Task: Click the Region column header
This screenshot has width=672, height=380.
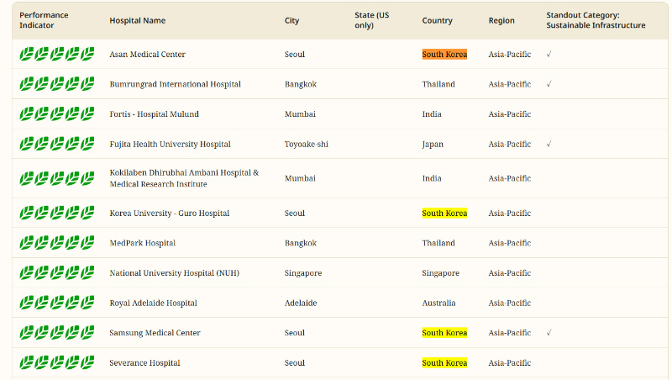Action: tap(501, 20)
